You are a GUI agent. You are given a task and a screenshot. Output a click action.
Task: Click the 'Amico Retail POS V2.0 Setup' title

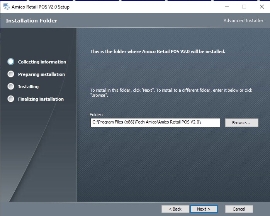[41, 7]
